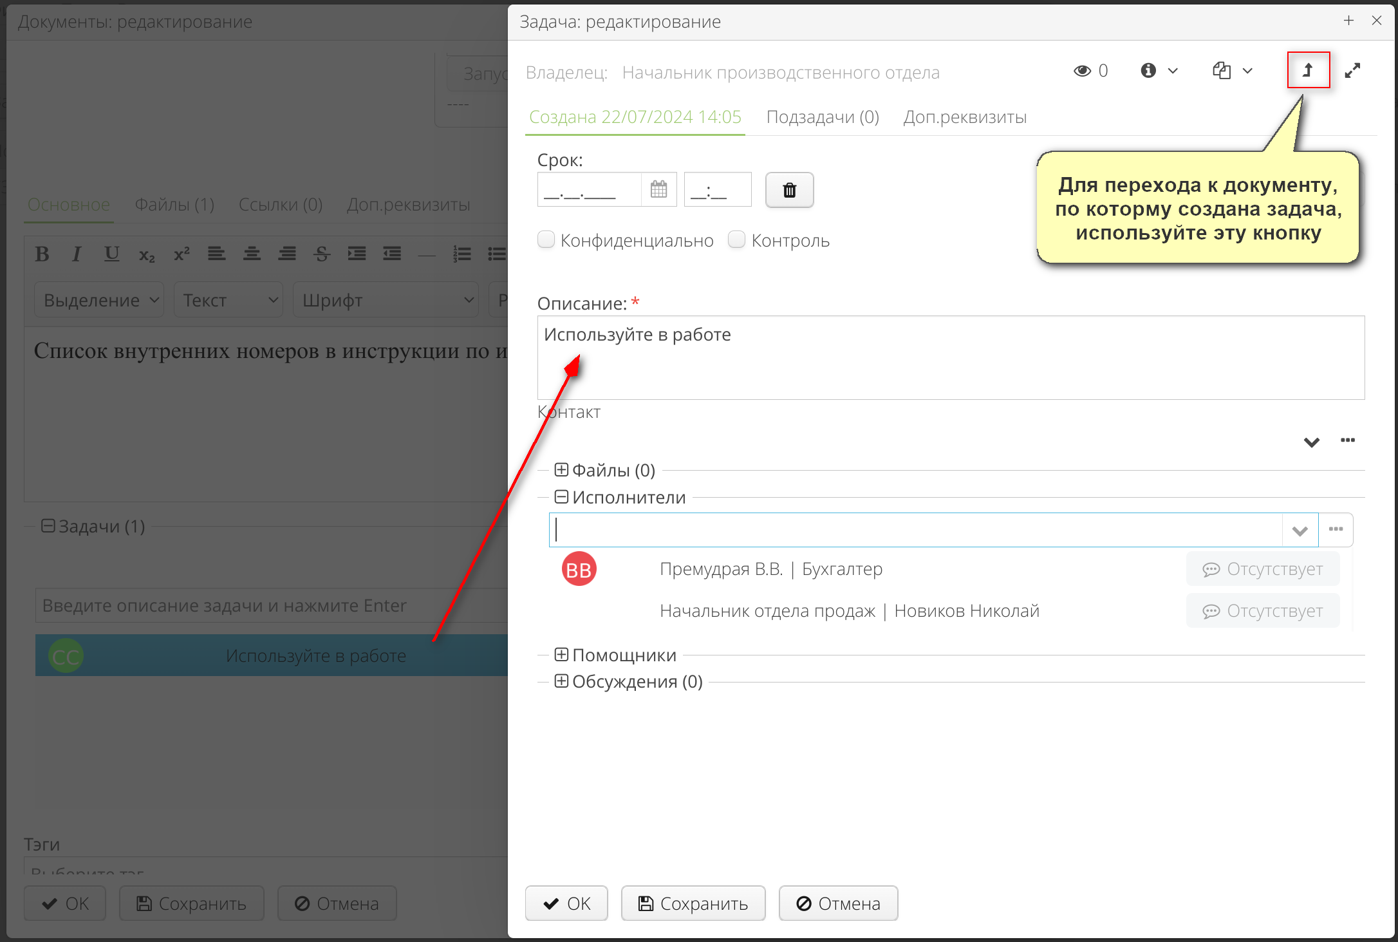The height and width of the screenshot is (942, 1398).
Task: Click the calendar date picker icon
Action: point(658,191)
